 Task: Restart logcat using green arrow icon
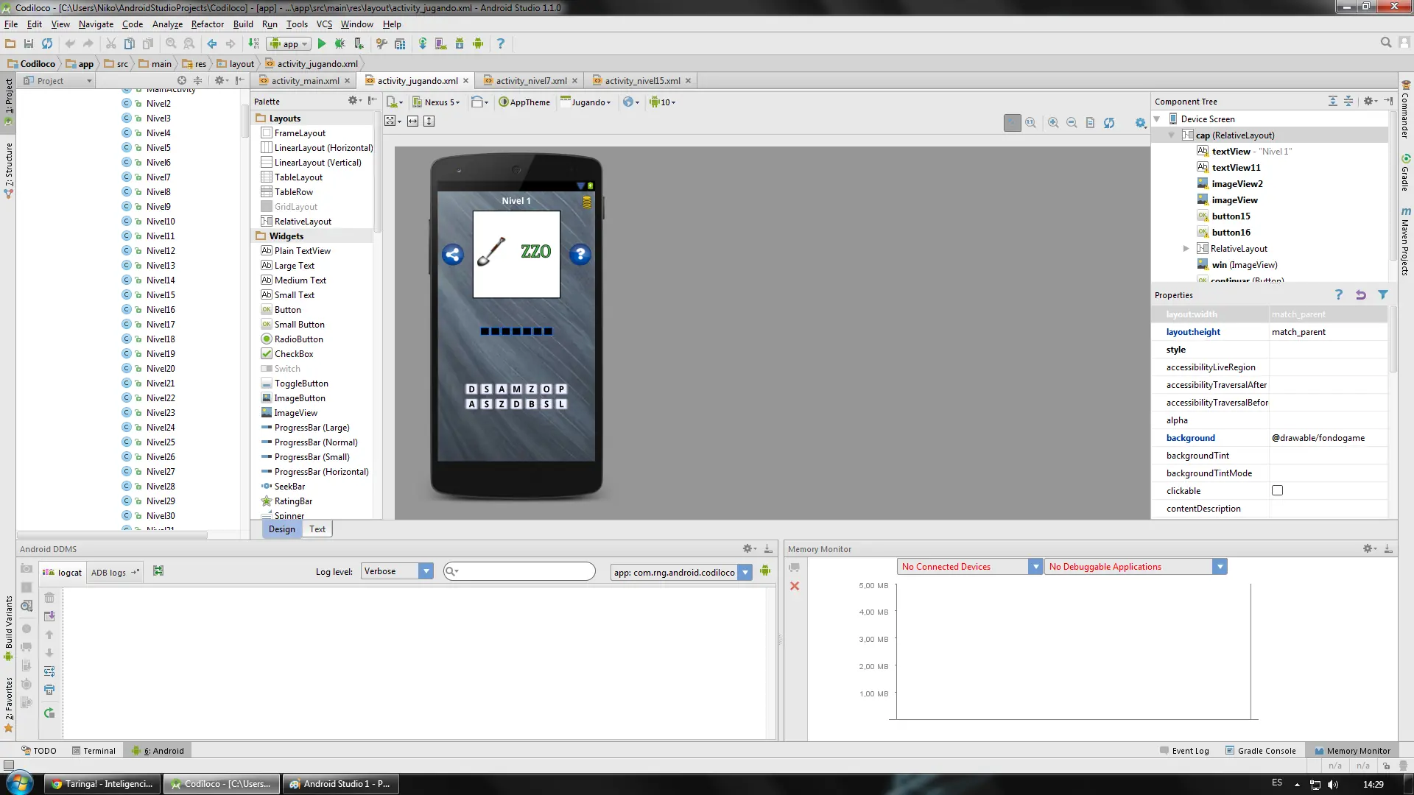[x=49, y=713]
